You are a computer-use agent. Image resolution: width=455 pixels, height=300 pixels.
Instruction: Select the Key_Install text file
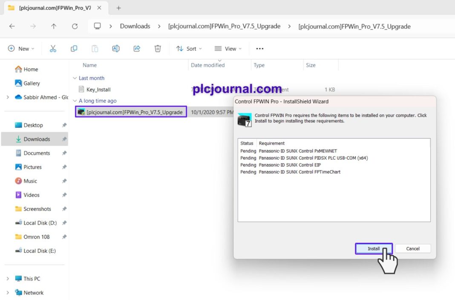pyautogui.click(x=98, y=89)
